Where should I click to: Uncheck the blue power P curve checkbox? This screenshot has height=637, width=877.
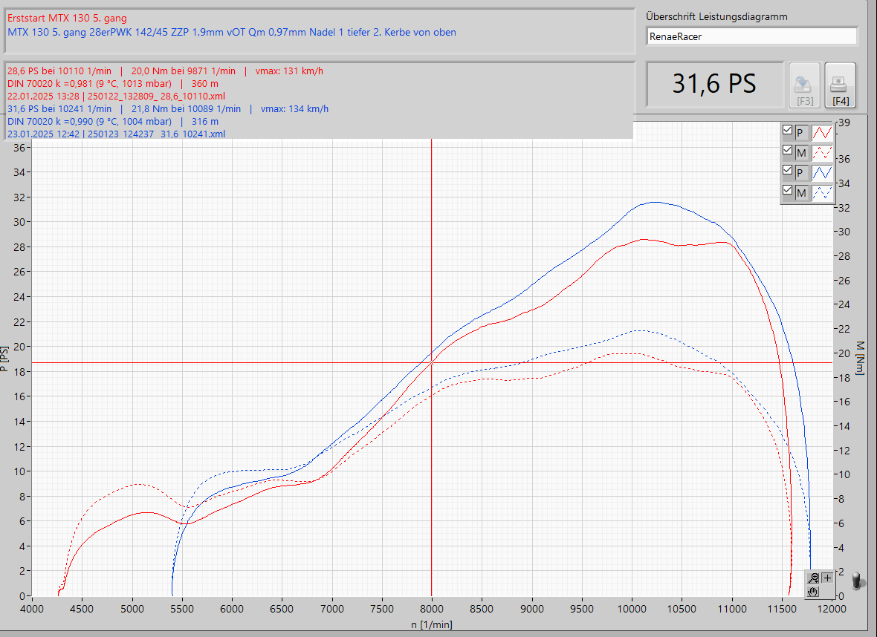[788, 171]
